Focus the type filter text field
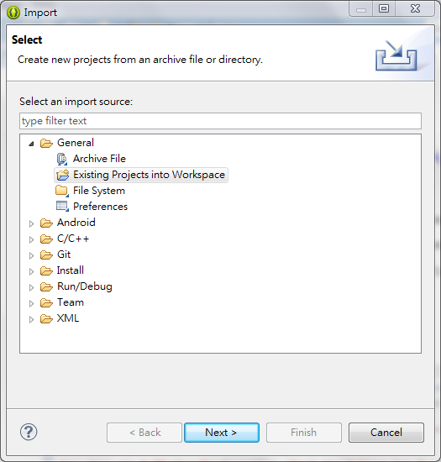Viewport: 441px width, 462px height. click(x=220, y=121)
